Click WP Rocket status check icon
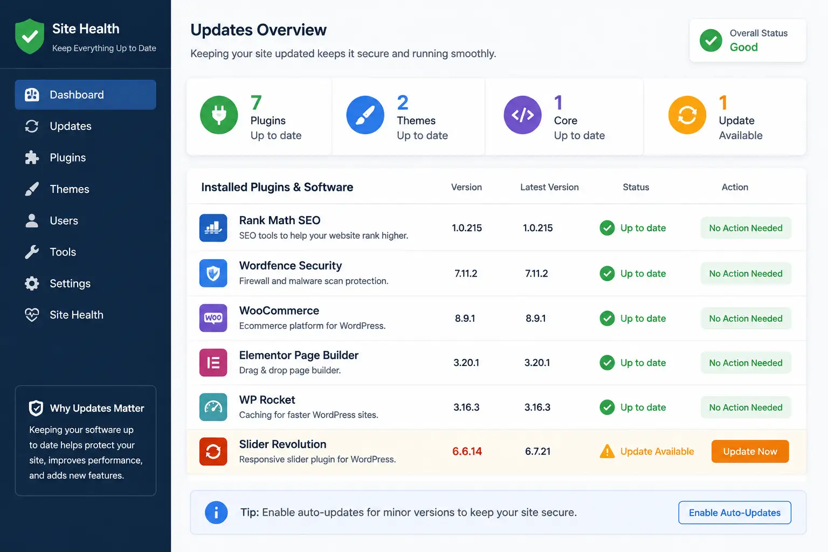Screen dimensions: 828x552 coord(607,408)
